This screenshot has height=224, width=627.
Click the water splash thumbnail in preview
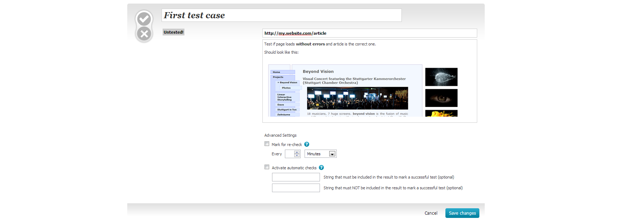(x=441, y=77)
